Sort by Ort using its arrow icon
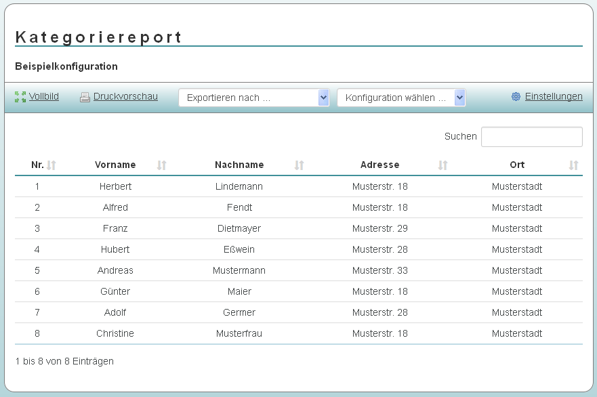This screenshot has height=397, width=597. point(574,165)
